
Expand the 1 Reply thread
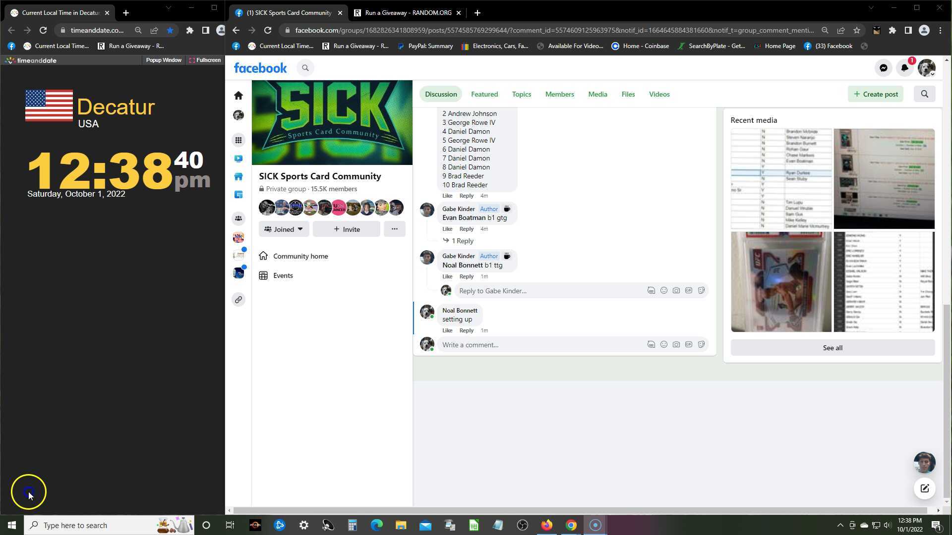462,241
